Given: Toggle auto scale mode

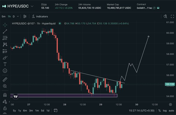Looking at the screenshot, I should 171,111.
